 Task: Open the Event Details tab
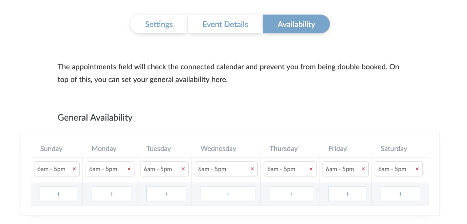pos(225,24)
